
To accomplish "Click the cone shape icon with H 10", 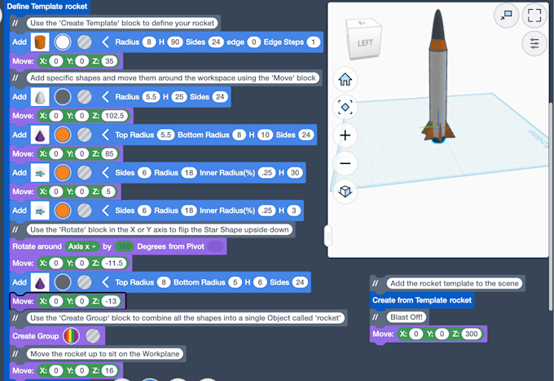I will [x=40, y=135].
